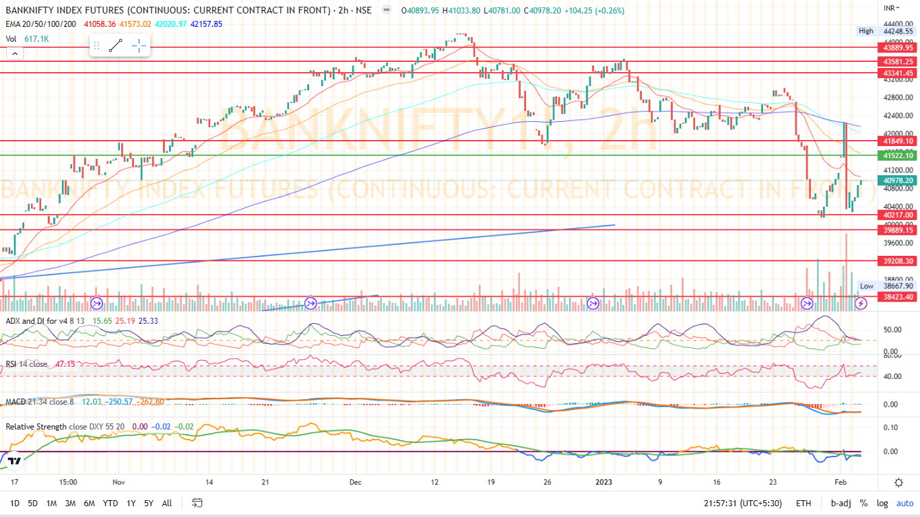
Task: Open the INR currency dropdown
Action: pyautogui.click(x=892, y=7)
